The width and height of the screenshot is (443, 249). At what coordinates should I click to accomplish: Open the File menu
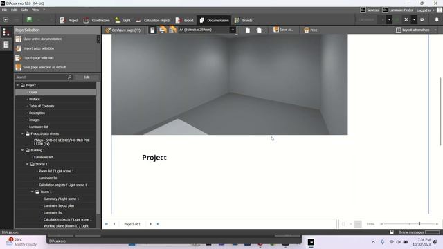pos(5,10)
